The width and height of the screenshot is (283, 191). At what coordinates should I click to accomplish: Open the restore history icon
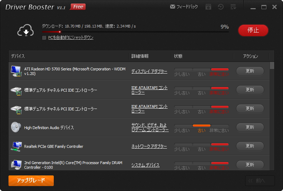(220, 7)
